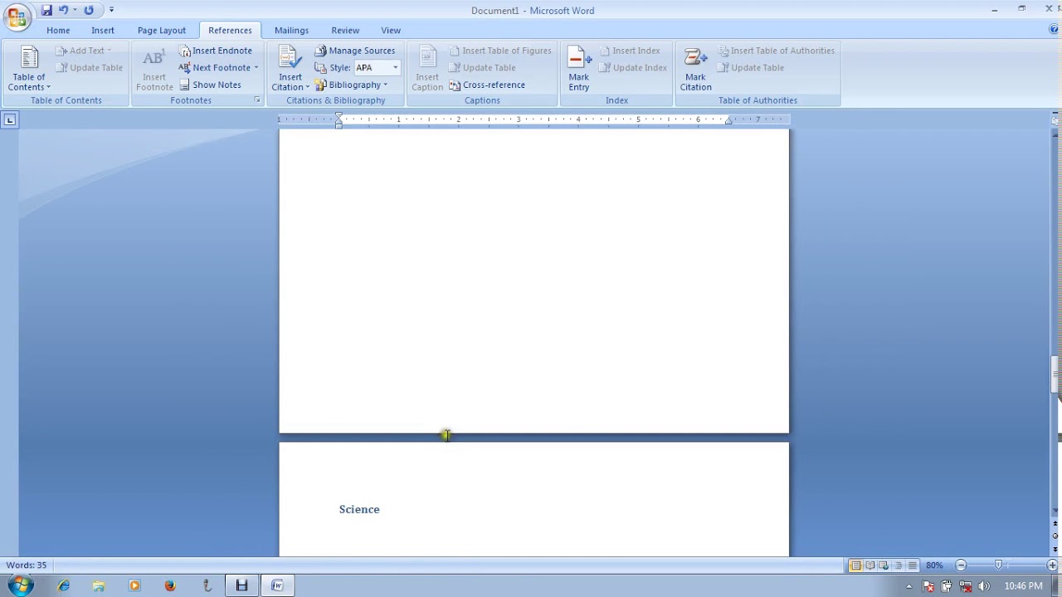Viewport: 1062px width, 597px height.
Task: Redo the last action
Action: 89,10
